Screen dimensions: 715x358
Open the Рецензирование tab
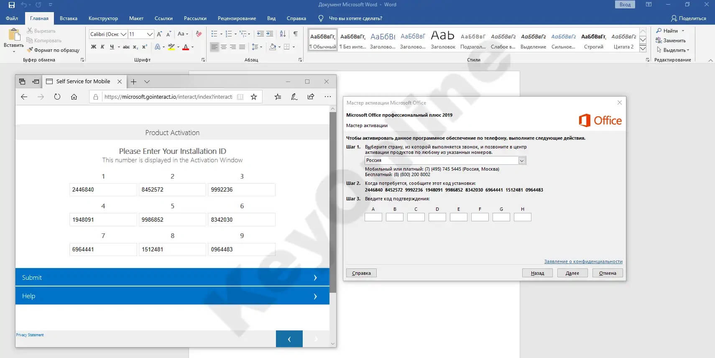(237, 18)
